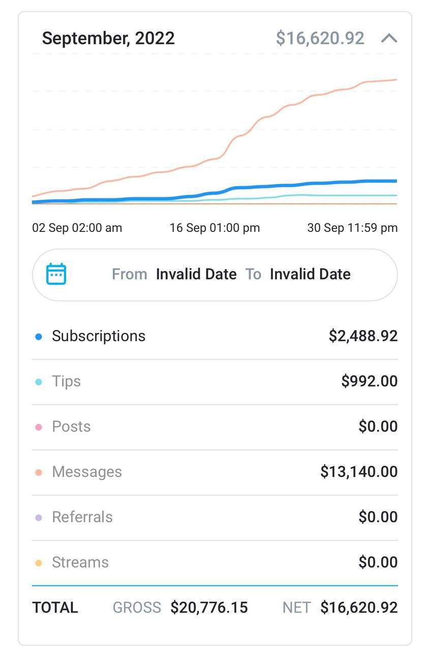Screen dimensions: 430x651
Task: Click the 16 Sep 01:00 pm axis label
Action: [x=214, y=228]
